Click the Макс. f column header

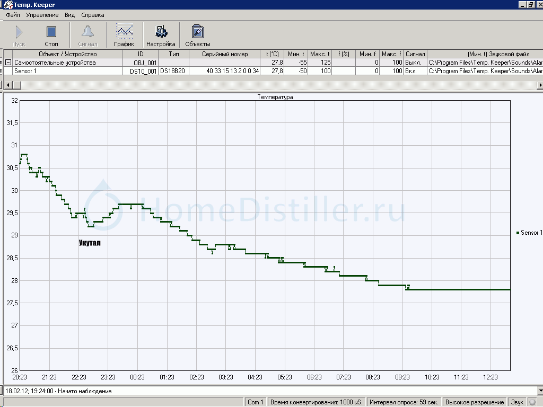[391, 54]
